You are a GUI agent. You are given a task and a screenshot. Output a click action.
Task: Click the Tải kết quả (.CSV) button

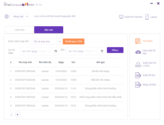tap(74, 41)
